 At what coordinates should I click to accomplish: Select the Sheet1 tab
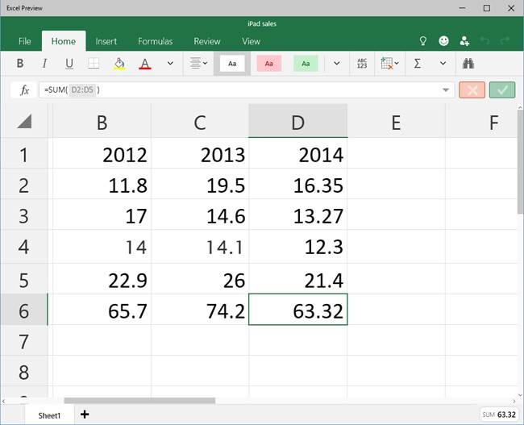[x=49, y=415]
